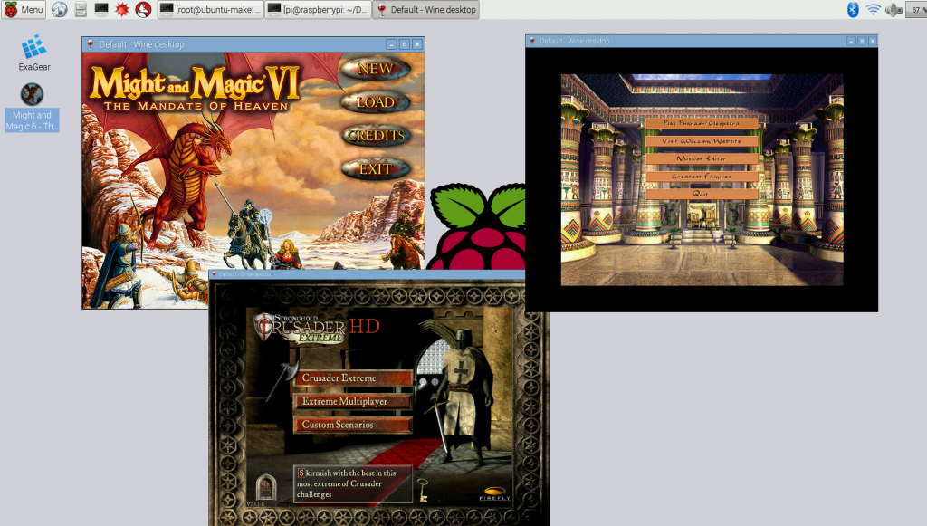Select Crusader Extreme in Stronghold menu

tap(353, 378)
